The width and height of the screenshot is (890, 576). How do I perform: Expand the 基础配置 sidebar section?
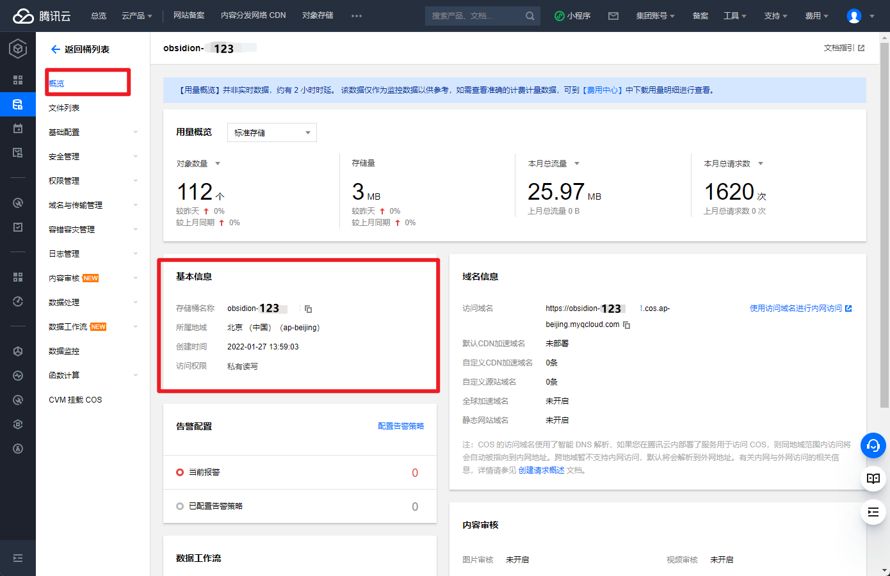point(93,132)
